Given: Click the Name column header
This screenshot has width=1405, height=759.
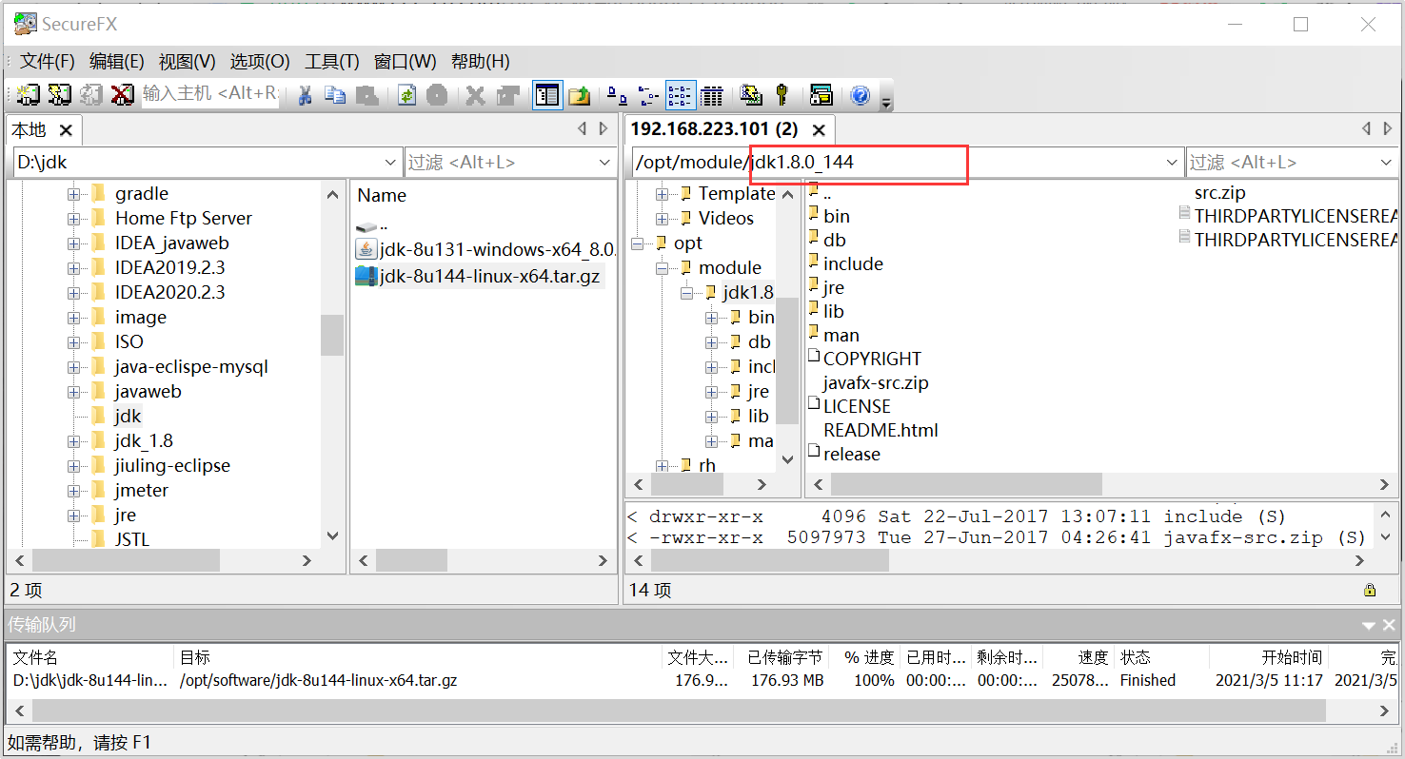Looking at the screenshot, I should coord(382,195).
